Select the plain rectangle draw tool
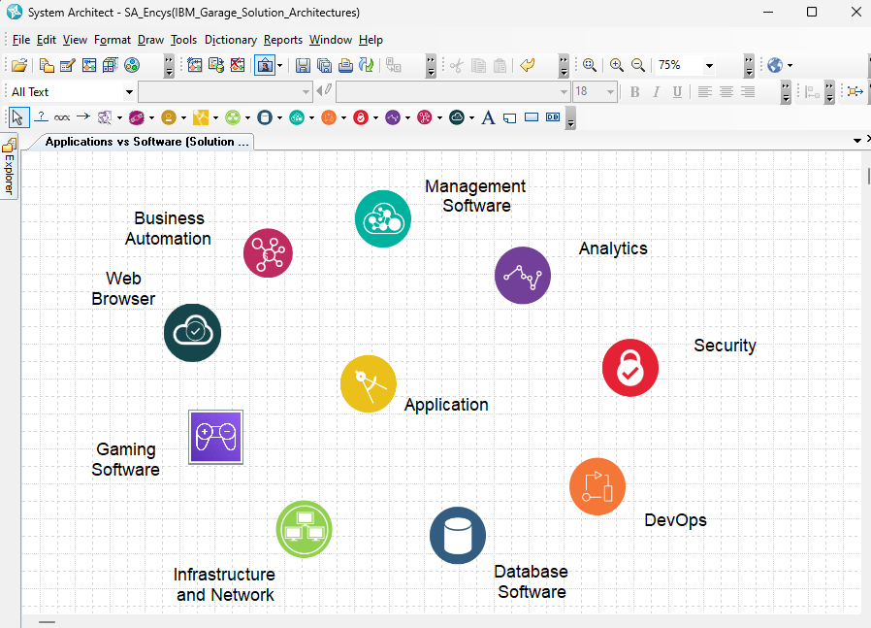The height and width of the screenshot is (628, 871). tap(532, 117)
